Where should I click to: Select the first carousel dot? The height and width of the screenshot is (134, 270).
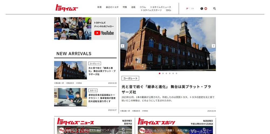pos(160,73)
